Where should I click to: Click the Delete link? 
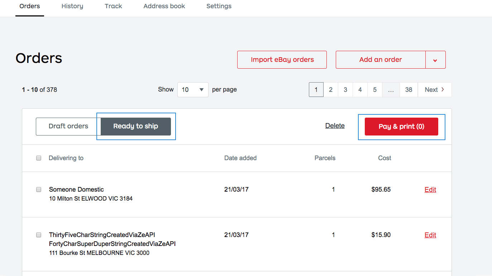(x=335, y=126)
